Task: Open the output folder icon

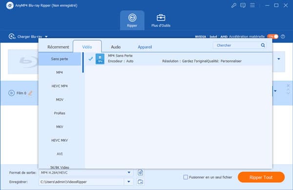Action: 140,182
